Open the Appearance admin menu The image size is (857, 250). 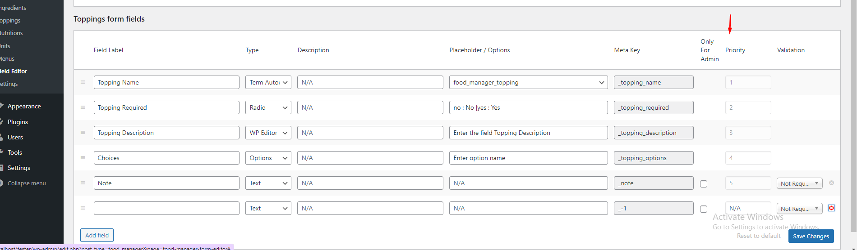pos(24,106)
